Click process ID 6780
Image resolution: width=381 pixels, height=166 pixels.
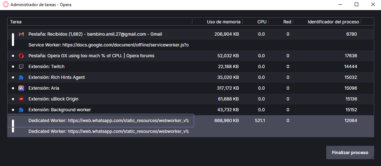pyautogui.click(x=351, y=34)
